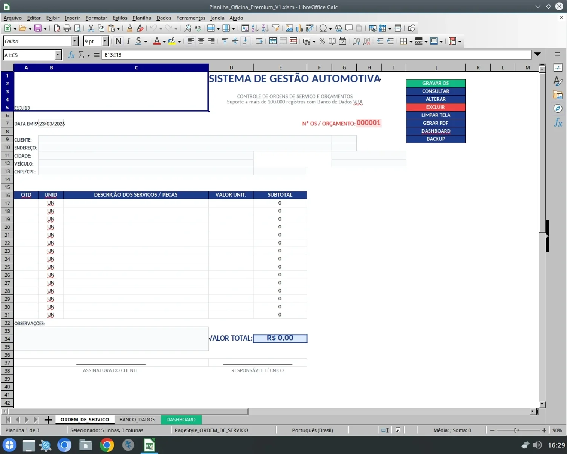Expand the formula bar
Viewport: 567px width, 454px height.
(537, 54)
